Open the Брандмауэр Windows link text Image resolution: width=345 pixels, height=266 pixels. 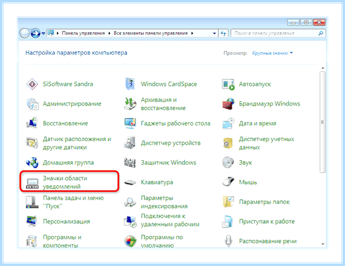click(x=270, y=104)
